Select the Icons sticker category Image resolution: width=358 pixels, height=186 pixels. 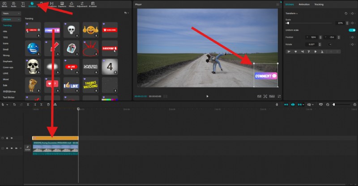point(5,43)
